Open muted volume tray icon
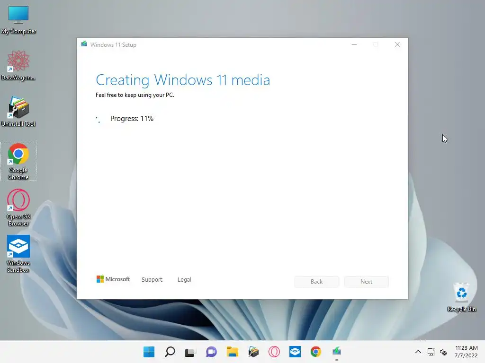Screen dimensions: 485x363 click(x=443, y=352)
